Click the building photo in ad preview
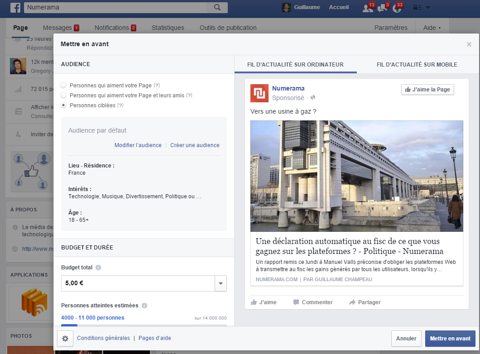This screenshot has width=480, height=354. tap(357, 176)
